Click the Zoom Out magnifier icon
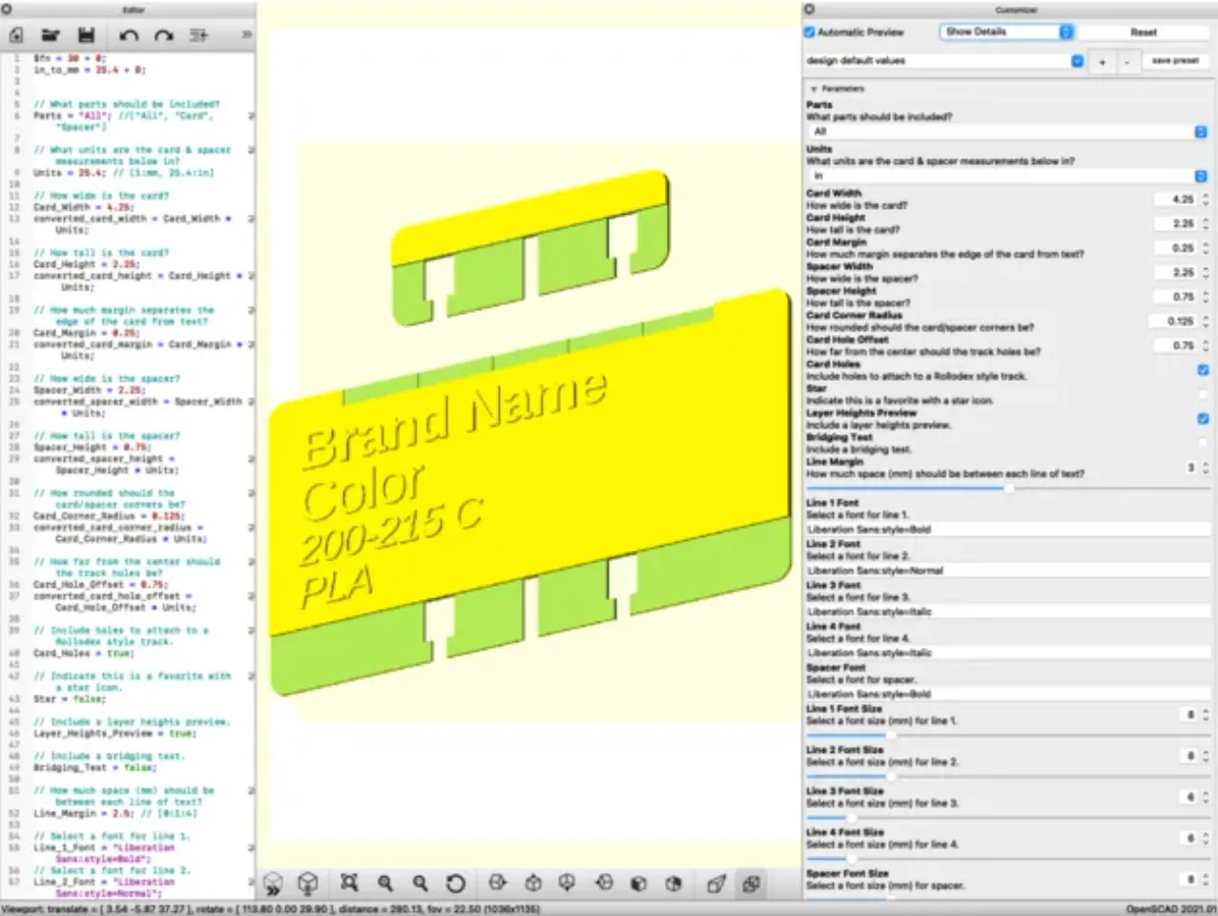The height and width of the screenshot is (916, 1218). pyautogui.click(x=421, y=884)
